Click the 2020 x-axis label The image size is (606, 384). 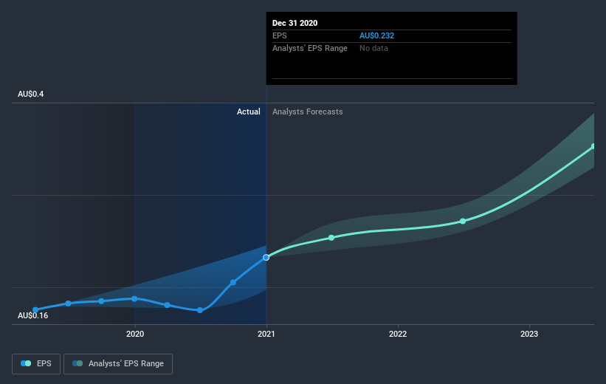pos(135,334)
